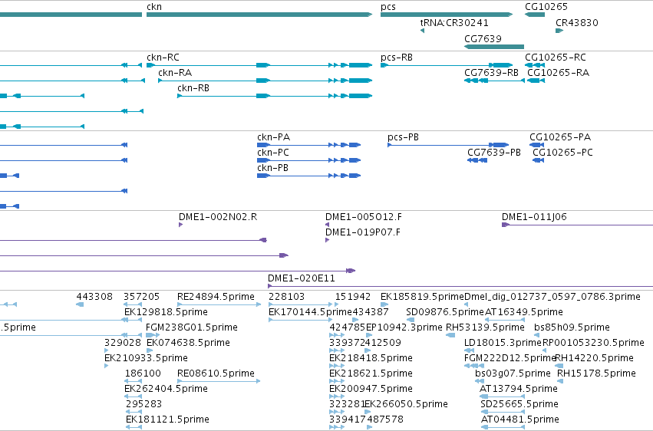Open the CG10265-PC protein label
The height and width of the screenshot is (431, 653).
coord(562,153)
